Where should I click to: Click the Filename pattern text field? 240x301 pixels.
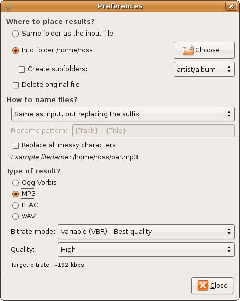tap(153, 131)
